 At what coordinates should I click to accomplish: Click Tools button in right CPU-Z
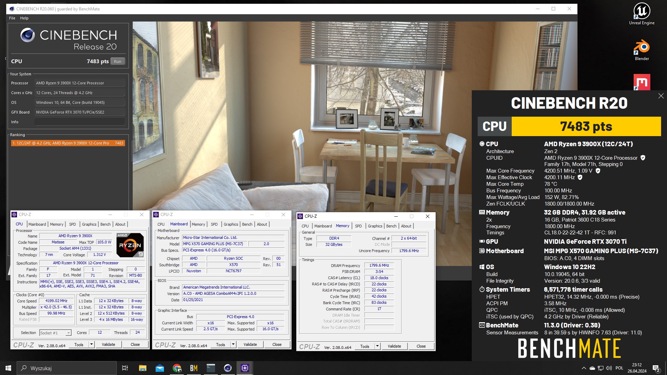[365, 346]
